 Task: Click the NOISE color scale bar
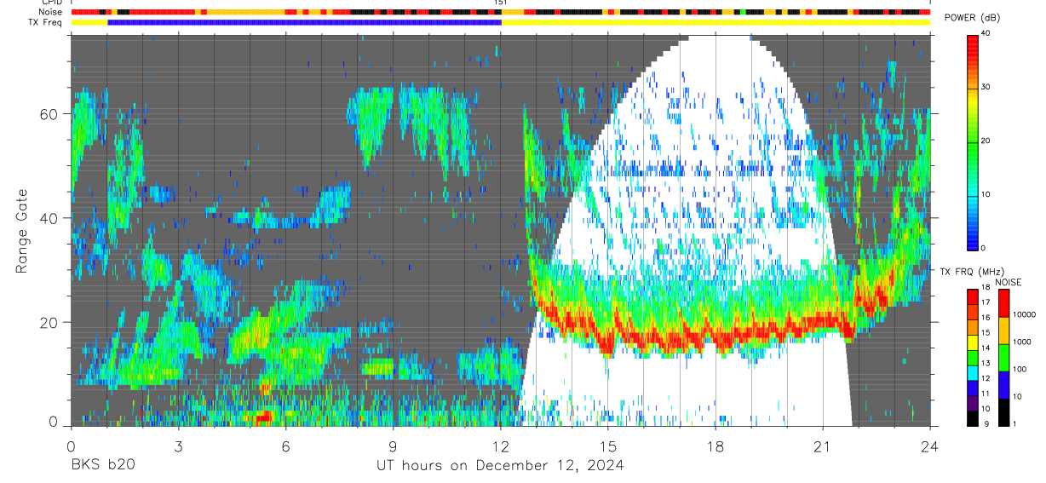(x=1003, y=357)
